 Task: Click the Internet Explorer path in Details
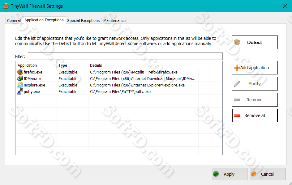click(137, 85)
